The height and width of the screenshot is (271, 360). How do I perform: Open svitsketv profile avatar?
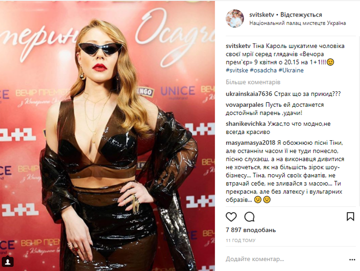[x=234, y=18]
